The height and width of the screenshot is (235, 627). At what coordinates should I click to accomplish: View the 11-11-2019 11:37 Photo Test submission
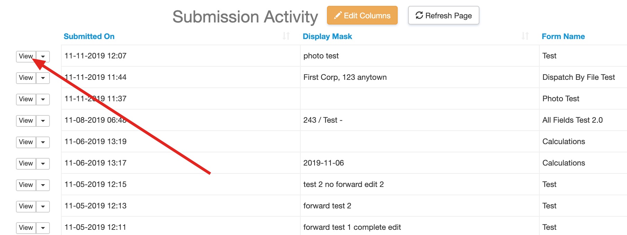[x=26, y=99]
